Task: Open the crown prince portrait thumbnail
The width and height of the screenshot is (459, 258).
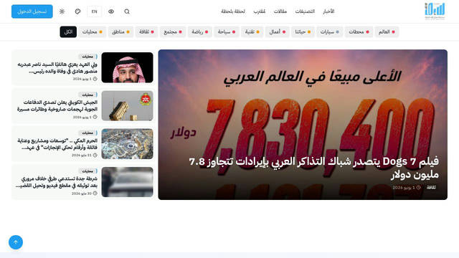Action: point(128,67)
